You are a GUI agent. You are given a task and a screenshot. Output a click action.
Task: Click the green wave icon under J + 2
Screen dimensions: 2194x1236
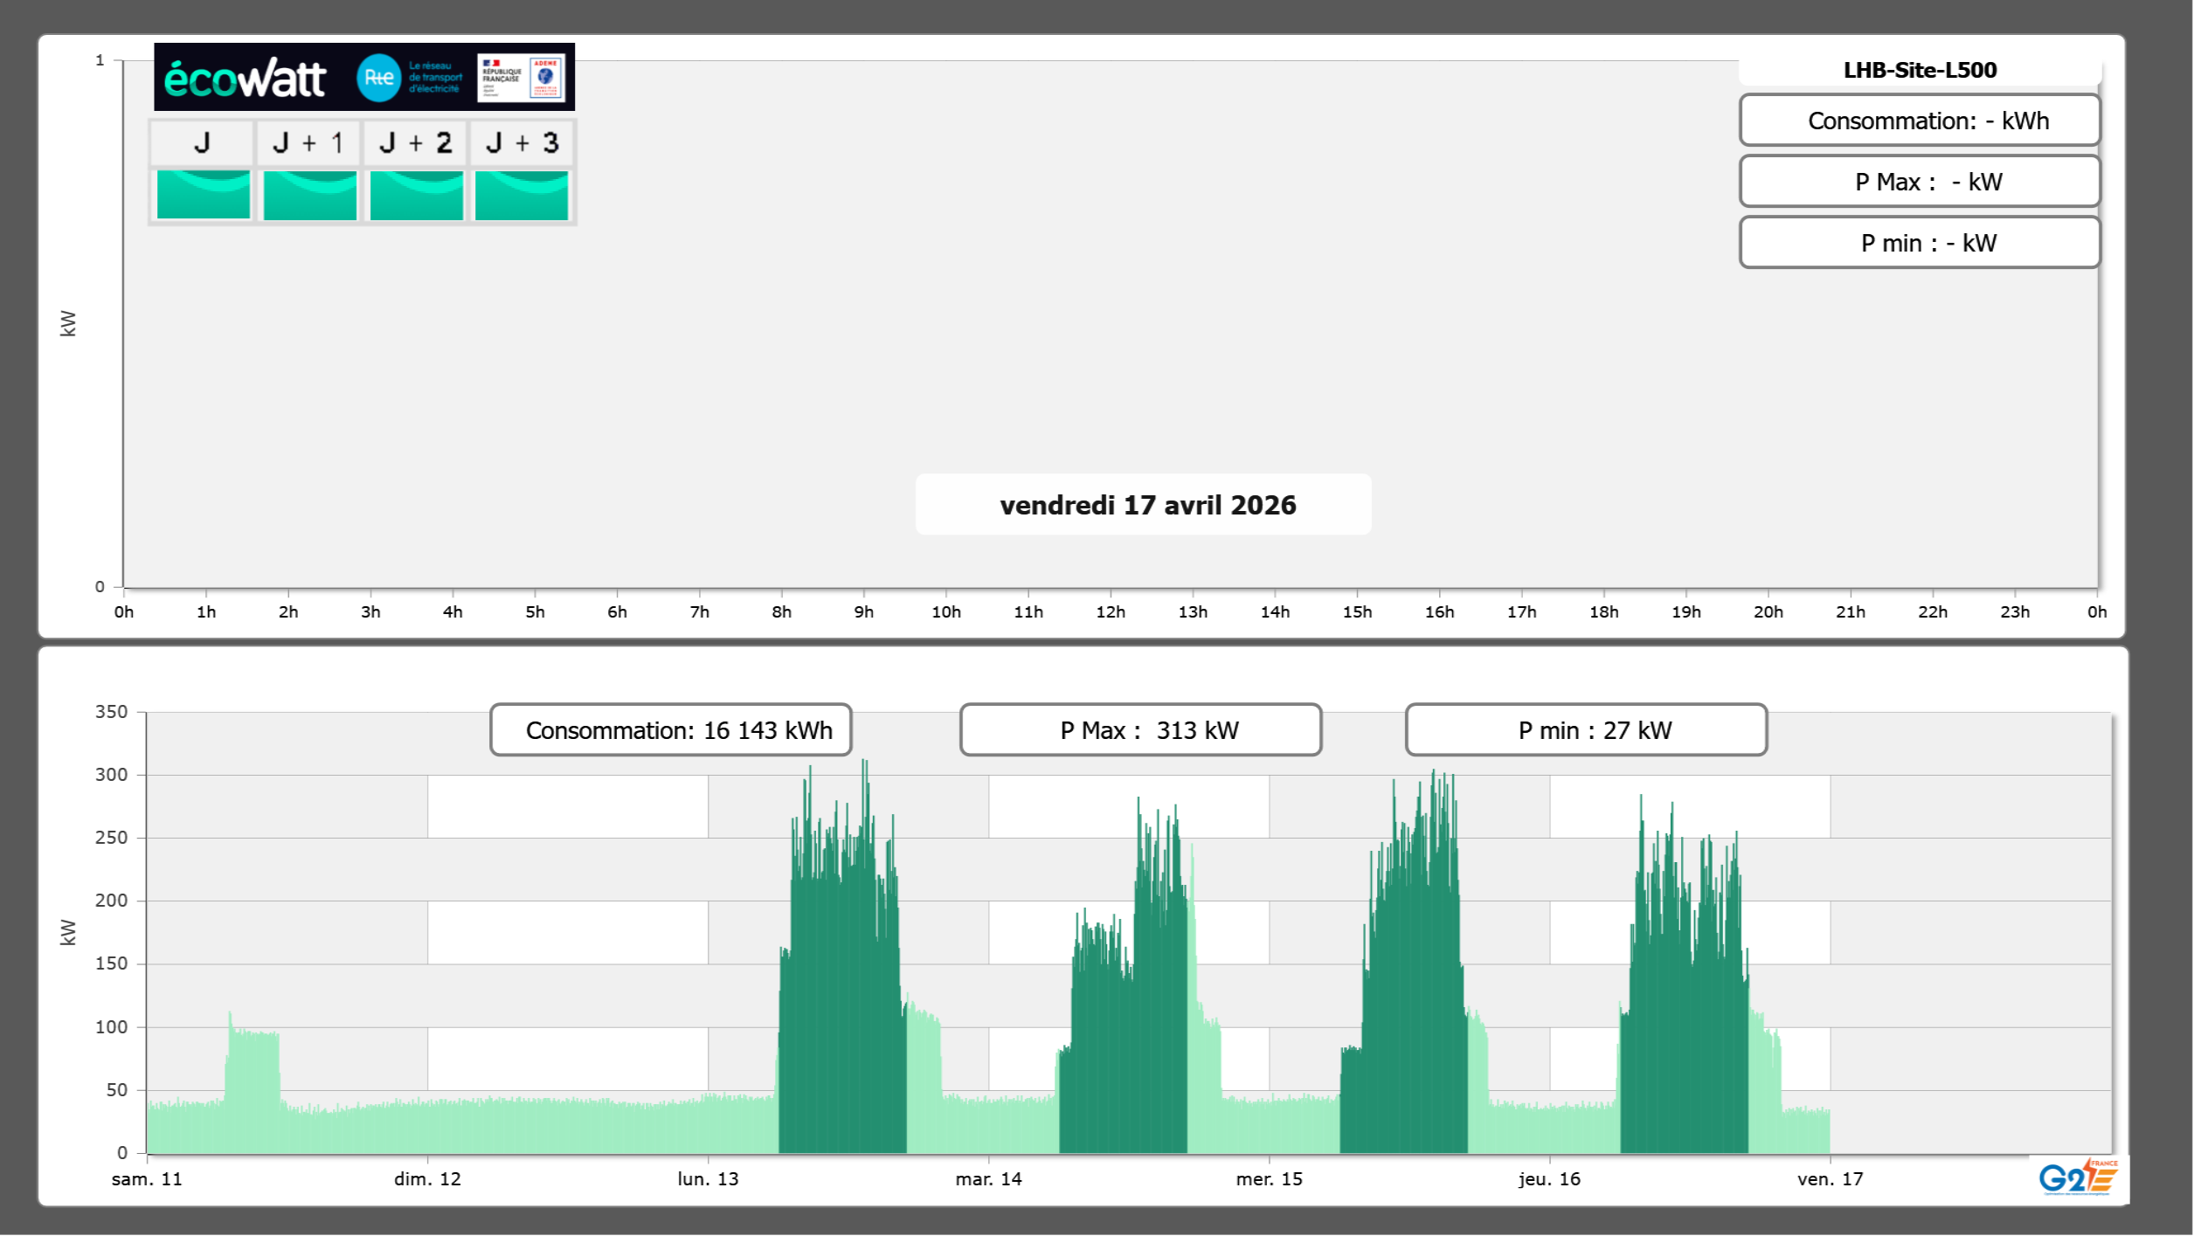pos(416,195)
